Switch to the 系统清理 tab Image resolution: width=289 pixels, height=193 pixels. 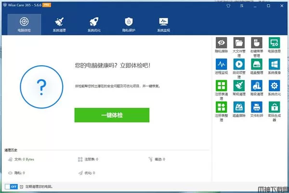[60, 24]
